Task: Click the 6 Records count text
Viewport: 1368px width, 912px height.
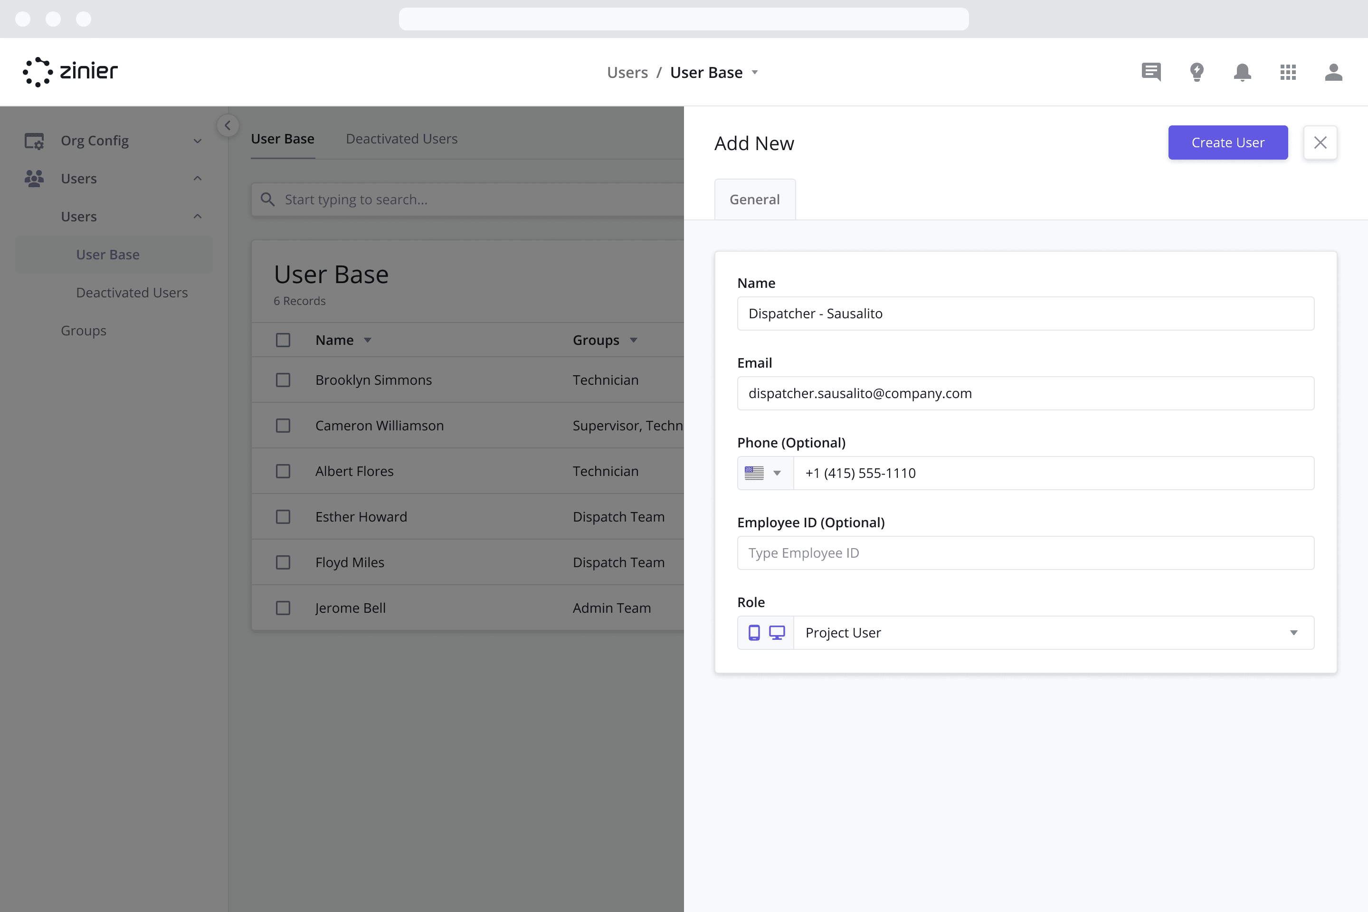Action: coord(300,301)
